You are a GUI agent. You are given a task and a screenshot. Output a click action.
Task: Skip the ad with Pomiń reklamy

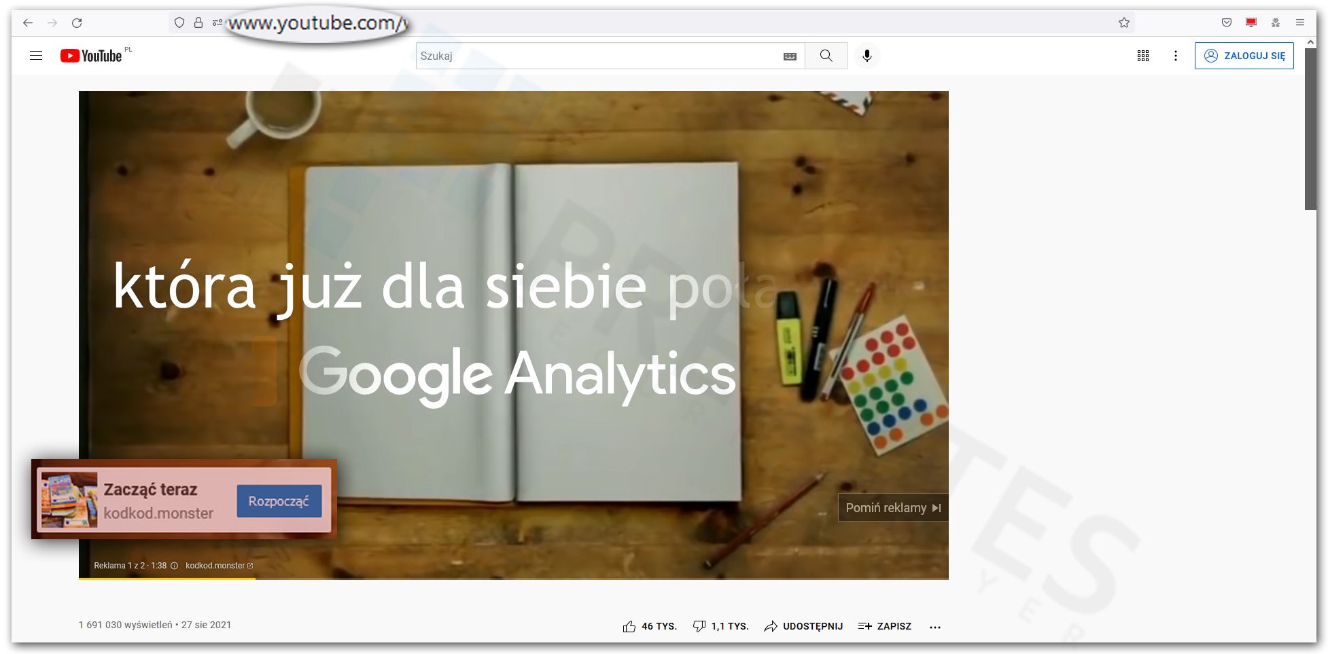(892, 507)
